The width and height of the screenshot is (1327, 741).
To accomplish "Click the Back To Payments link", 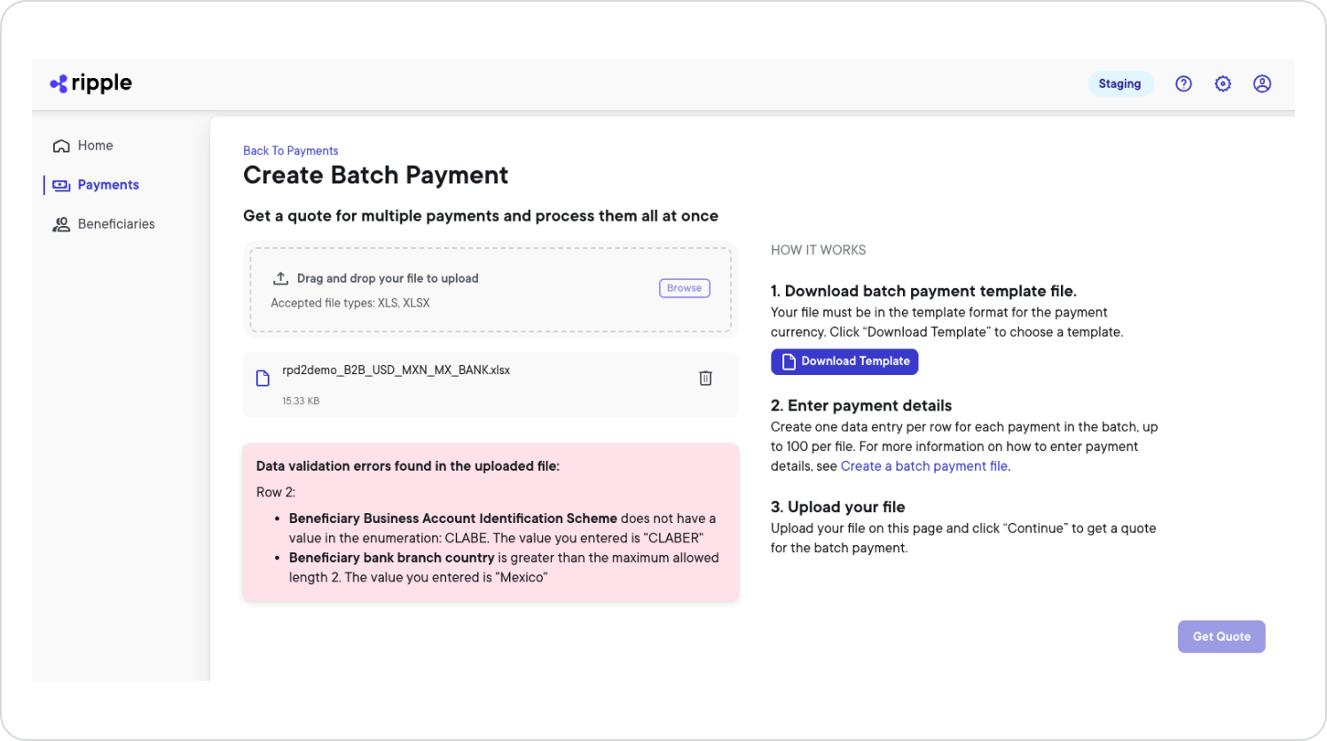I will coord(290,151).
